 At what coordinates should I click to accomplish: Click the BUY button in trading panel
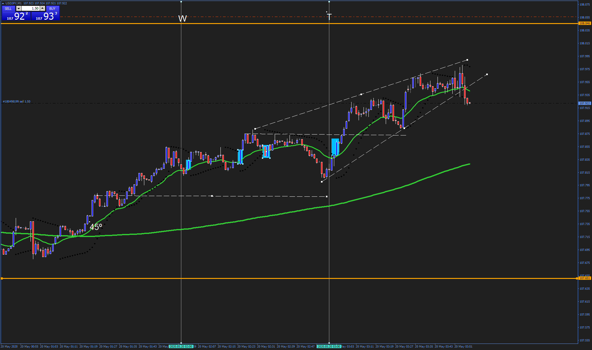pyautogui.click(x=52, y=9)
